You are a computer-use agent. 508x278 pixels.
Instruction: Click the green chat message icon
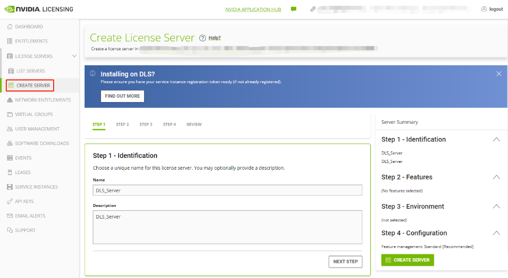[x=293, y=9]
